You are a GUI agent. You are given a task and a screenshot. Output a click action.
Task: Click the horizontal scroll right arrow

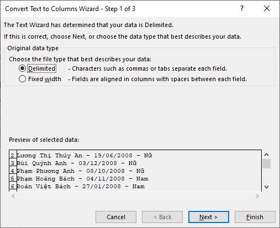click(257, 197)
